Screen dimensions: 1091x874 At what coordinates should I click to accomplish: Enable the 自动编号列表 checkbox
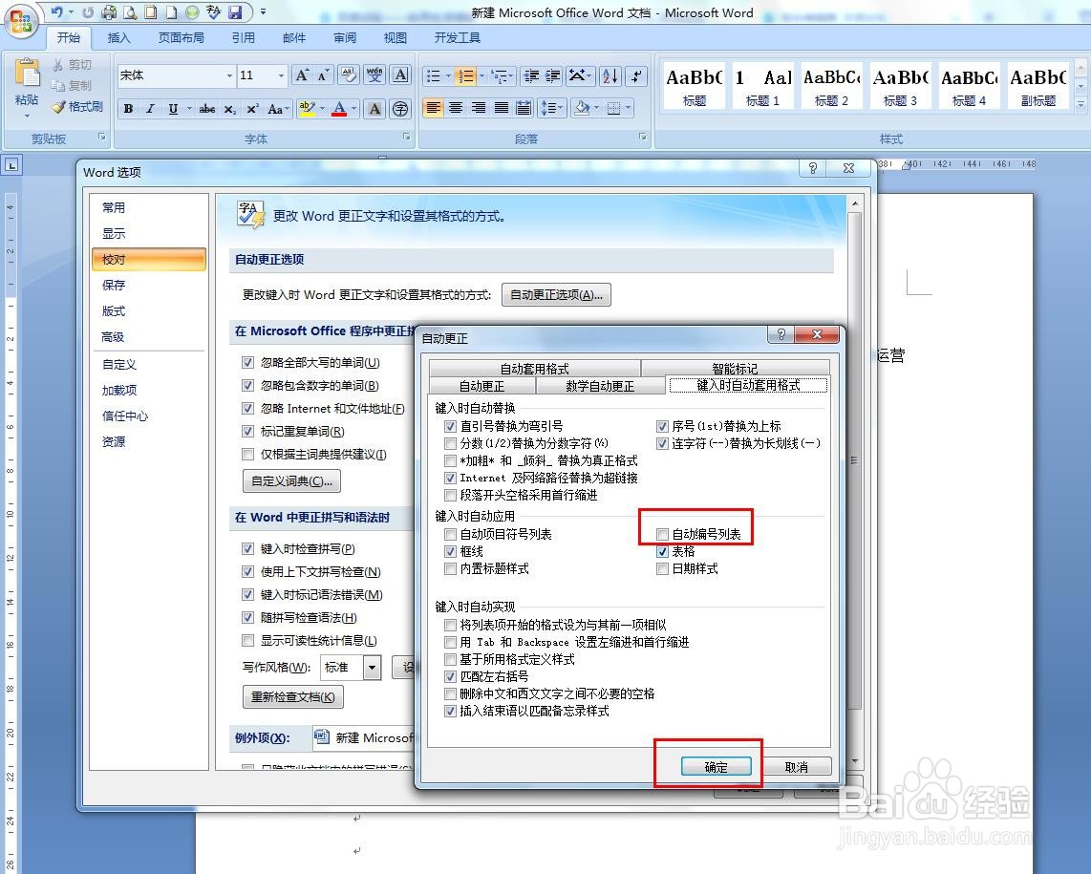(662, 534)
